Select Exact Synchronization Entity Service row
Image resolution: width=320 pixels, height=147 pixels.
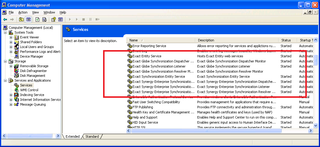coord(159,76)
